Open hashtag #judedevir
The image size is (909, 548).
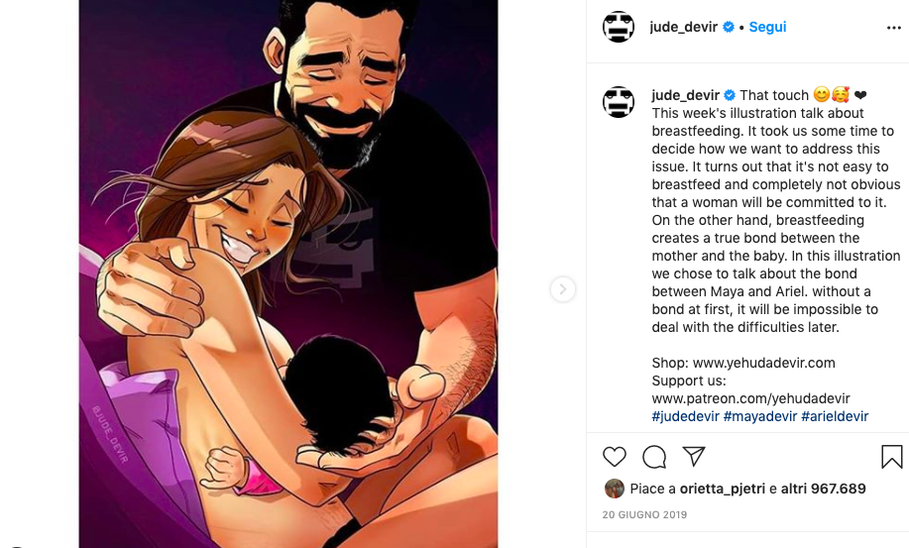685,416
